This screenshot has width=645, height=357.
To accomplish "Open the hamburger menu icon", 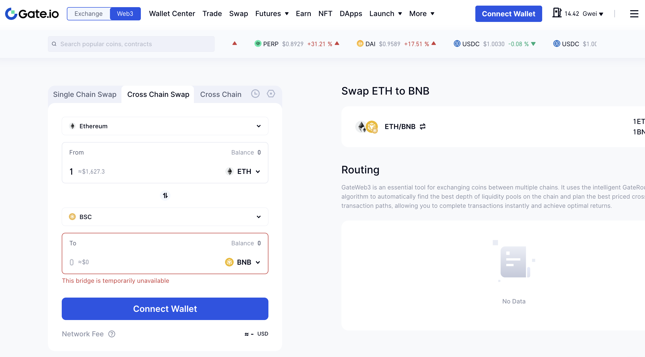I will (x=634, y=14).
